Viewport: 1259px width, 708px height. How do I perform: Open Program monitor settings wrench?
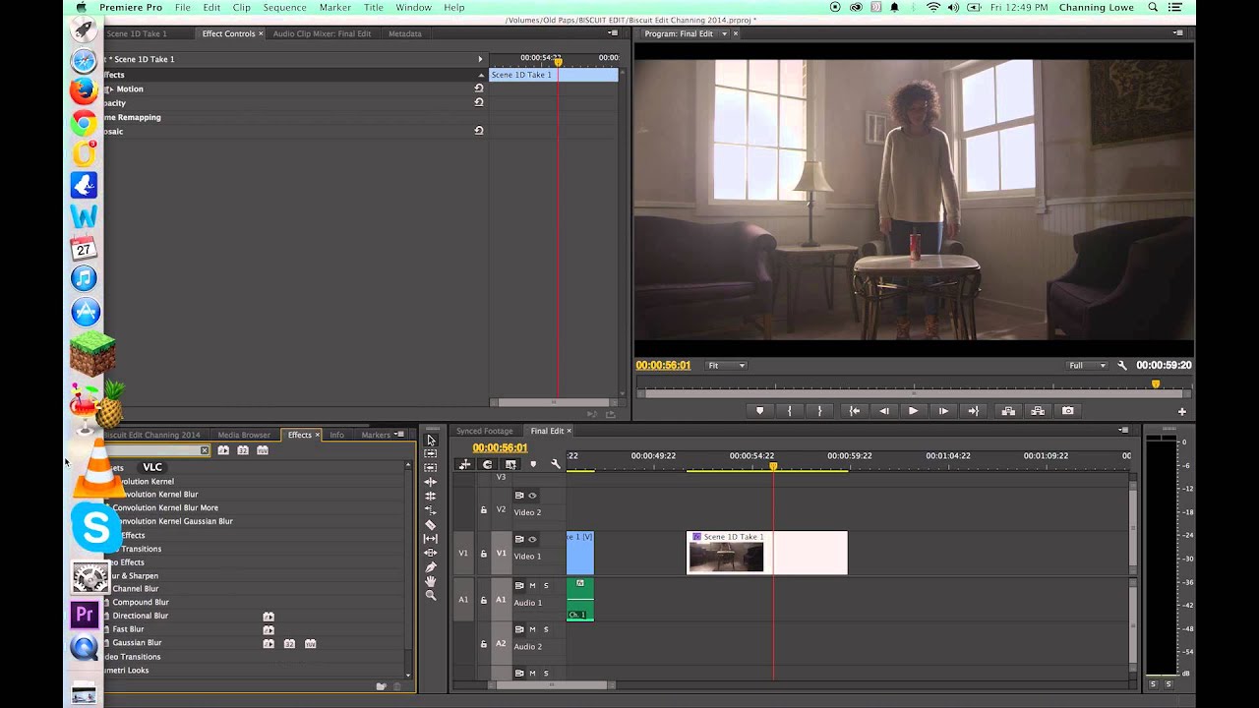click(1122, 366)
